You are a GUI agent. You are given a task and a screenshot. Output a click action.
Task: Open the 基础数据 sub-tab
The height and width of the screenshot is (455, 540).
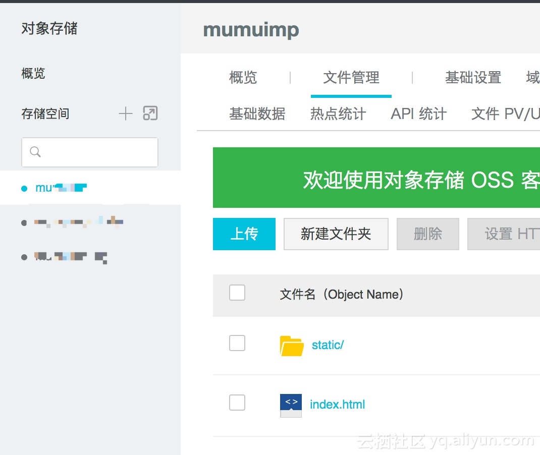pyautogui.click(x=257, y=114)
